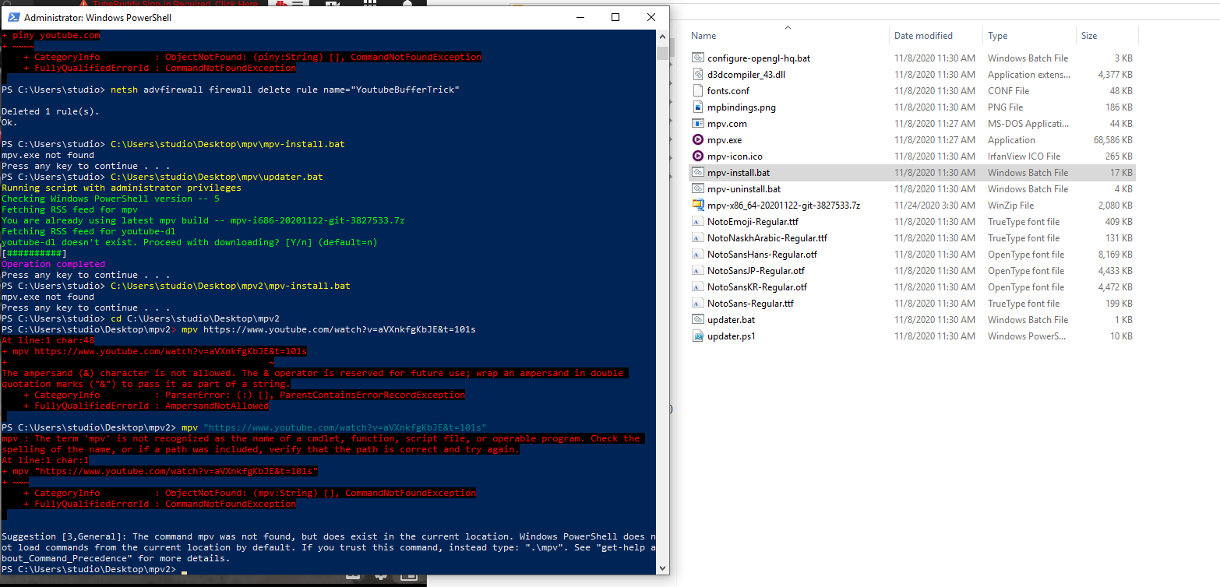Click the "68,586 KB" size value
Screen dimensions: 1220x587
tap(1113, 140)
